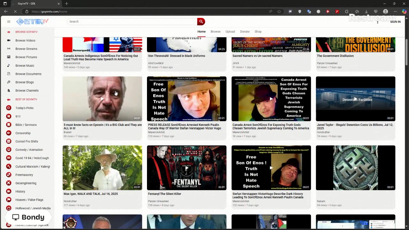Click the Browse Pictures icon

pyautogui.click(x=9, y=57)
